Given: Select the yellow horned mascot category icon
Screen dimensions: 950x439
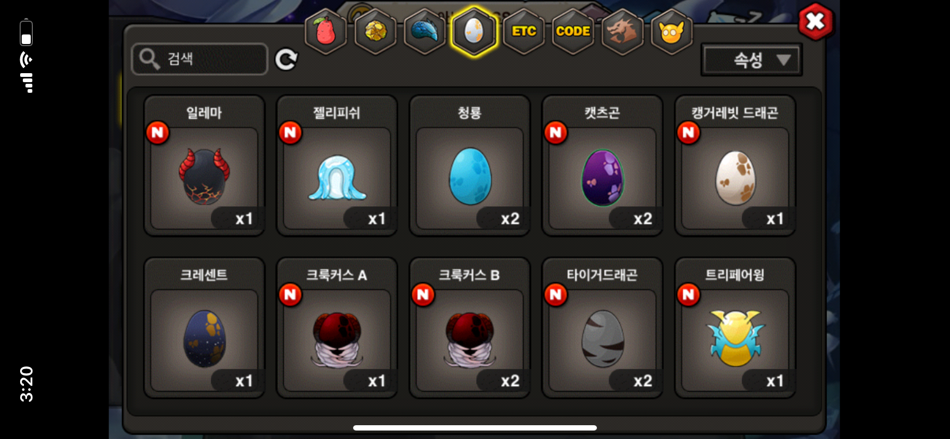Looking at the screenshot, I should pos(672,31).
